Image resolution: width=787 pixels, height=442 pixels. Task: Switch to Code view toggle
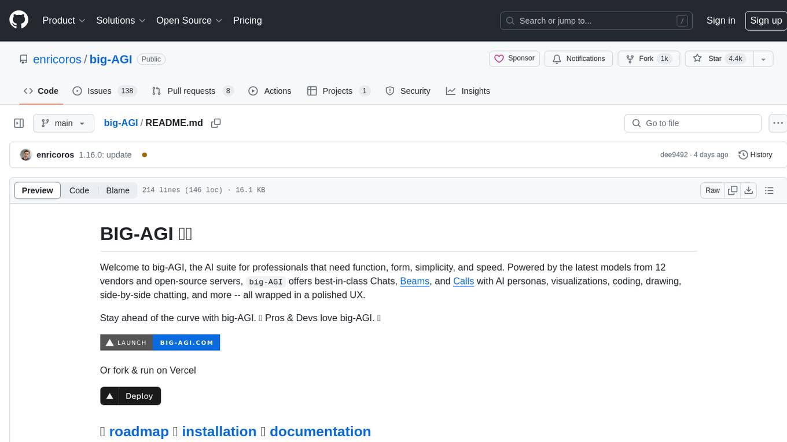point(79,190)
